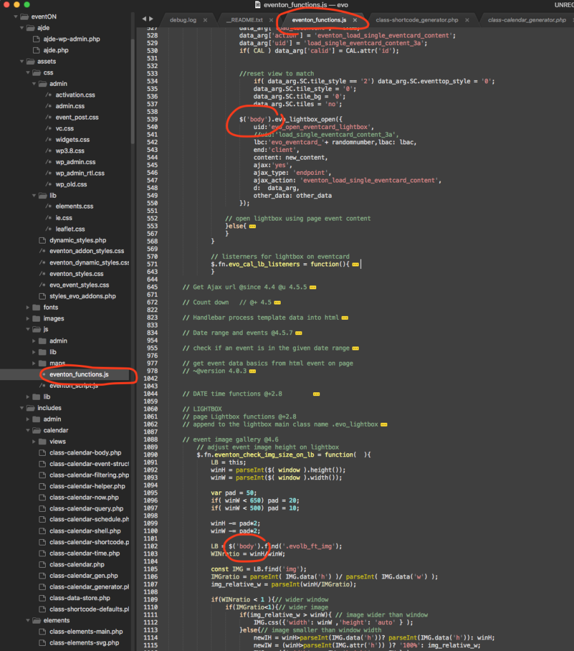
Task: Expand the calendar folder's sibling admin folder
Action: tap(28, 420)
